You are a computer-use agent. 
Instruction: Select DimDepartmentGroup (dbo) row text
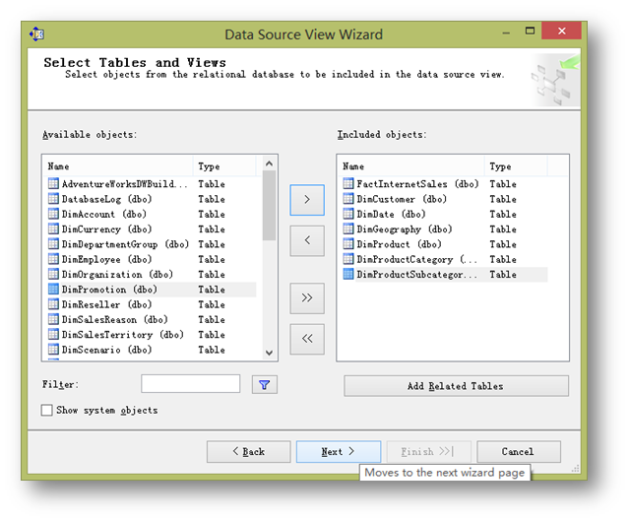(125, 244)
